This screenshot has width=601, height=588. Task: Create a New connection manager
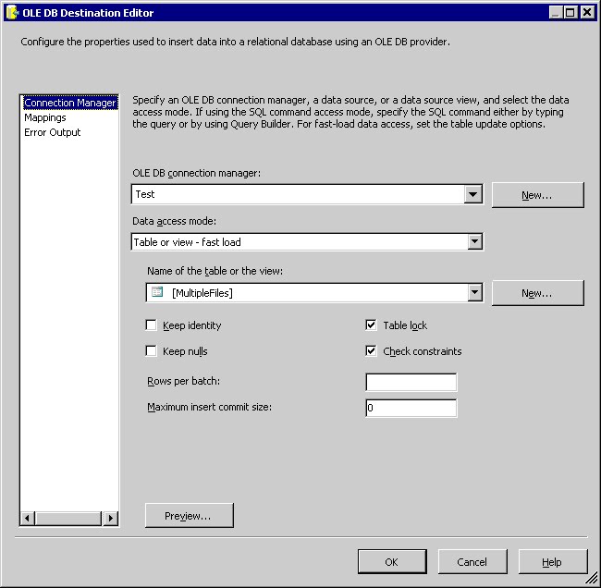(x=538, y=195)
